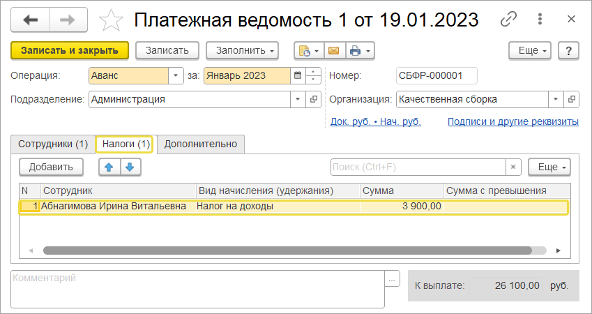
Task: Switch to the Сотрудники (1) tab
Action: pyautogui.click(x=53, y=144)
